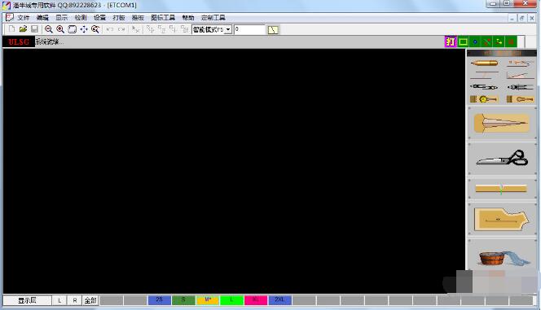Toggle the magenta 打 mode button

click(x=451, y=41)
